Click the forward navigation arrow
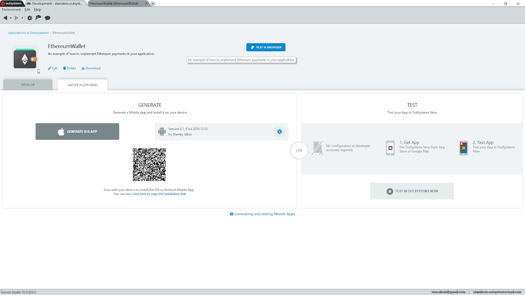Image resolution: width=525 pixels, height=295 pixels. click(17, 18)
